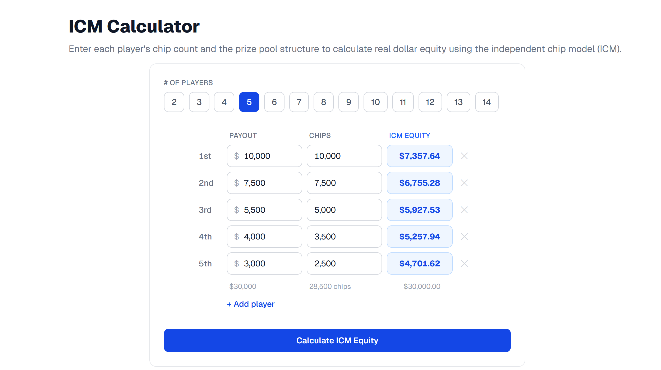Select 2 players option

pos(174,102)
